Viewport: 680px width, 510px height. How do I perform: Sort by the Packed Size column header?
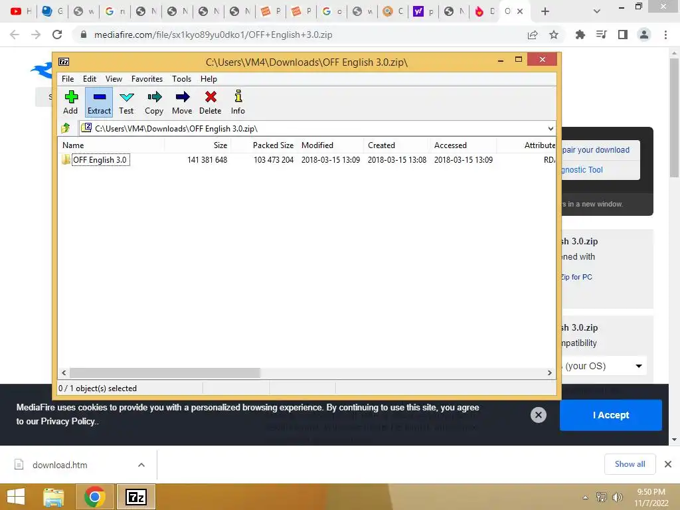coord(264,145)
